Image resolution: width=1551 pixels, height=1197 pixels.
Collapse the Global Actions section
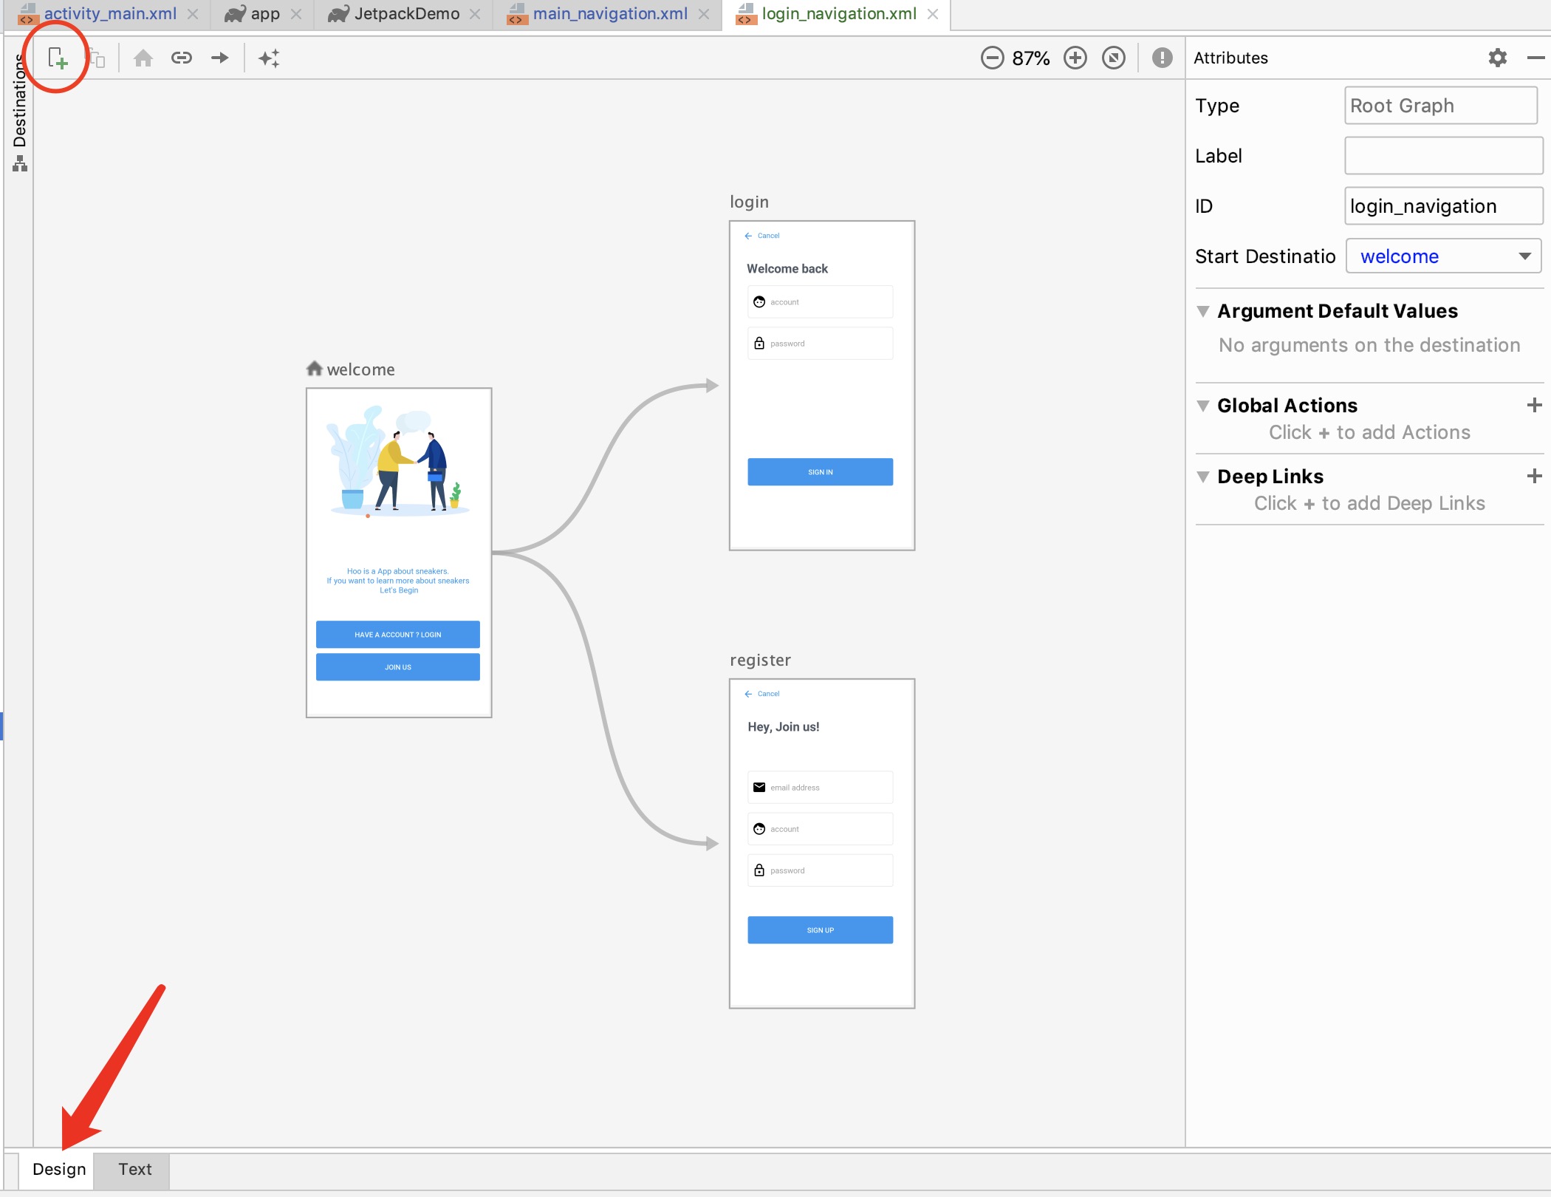[x=1203, y=406]
